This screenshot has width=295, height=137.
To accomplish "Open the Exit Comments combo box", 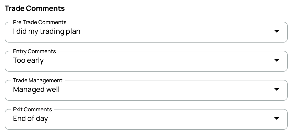I will point(146,119).
